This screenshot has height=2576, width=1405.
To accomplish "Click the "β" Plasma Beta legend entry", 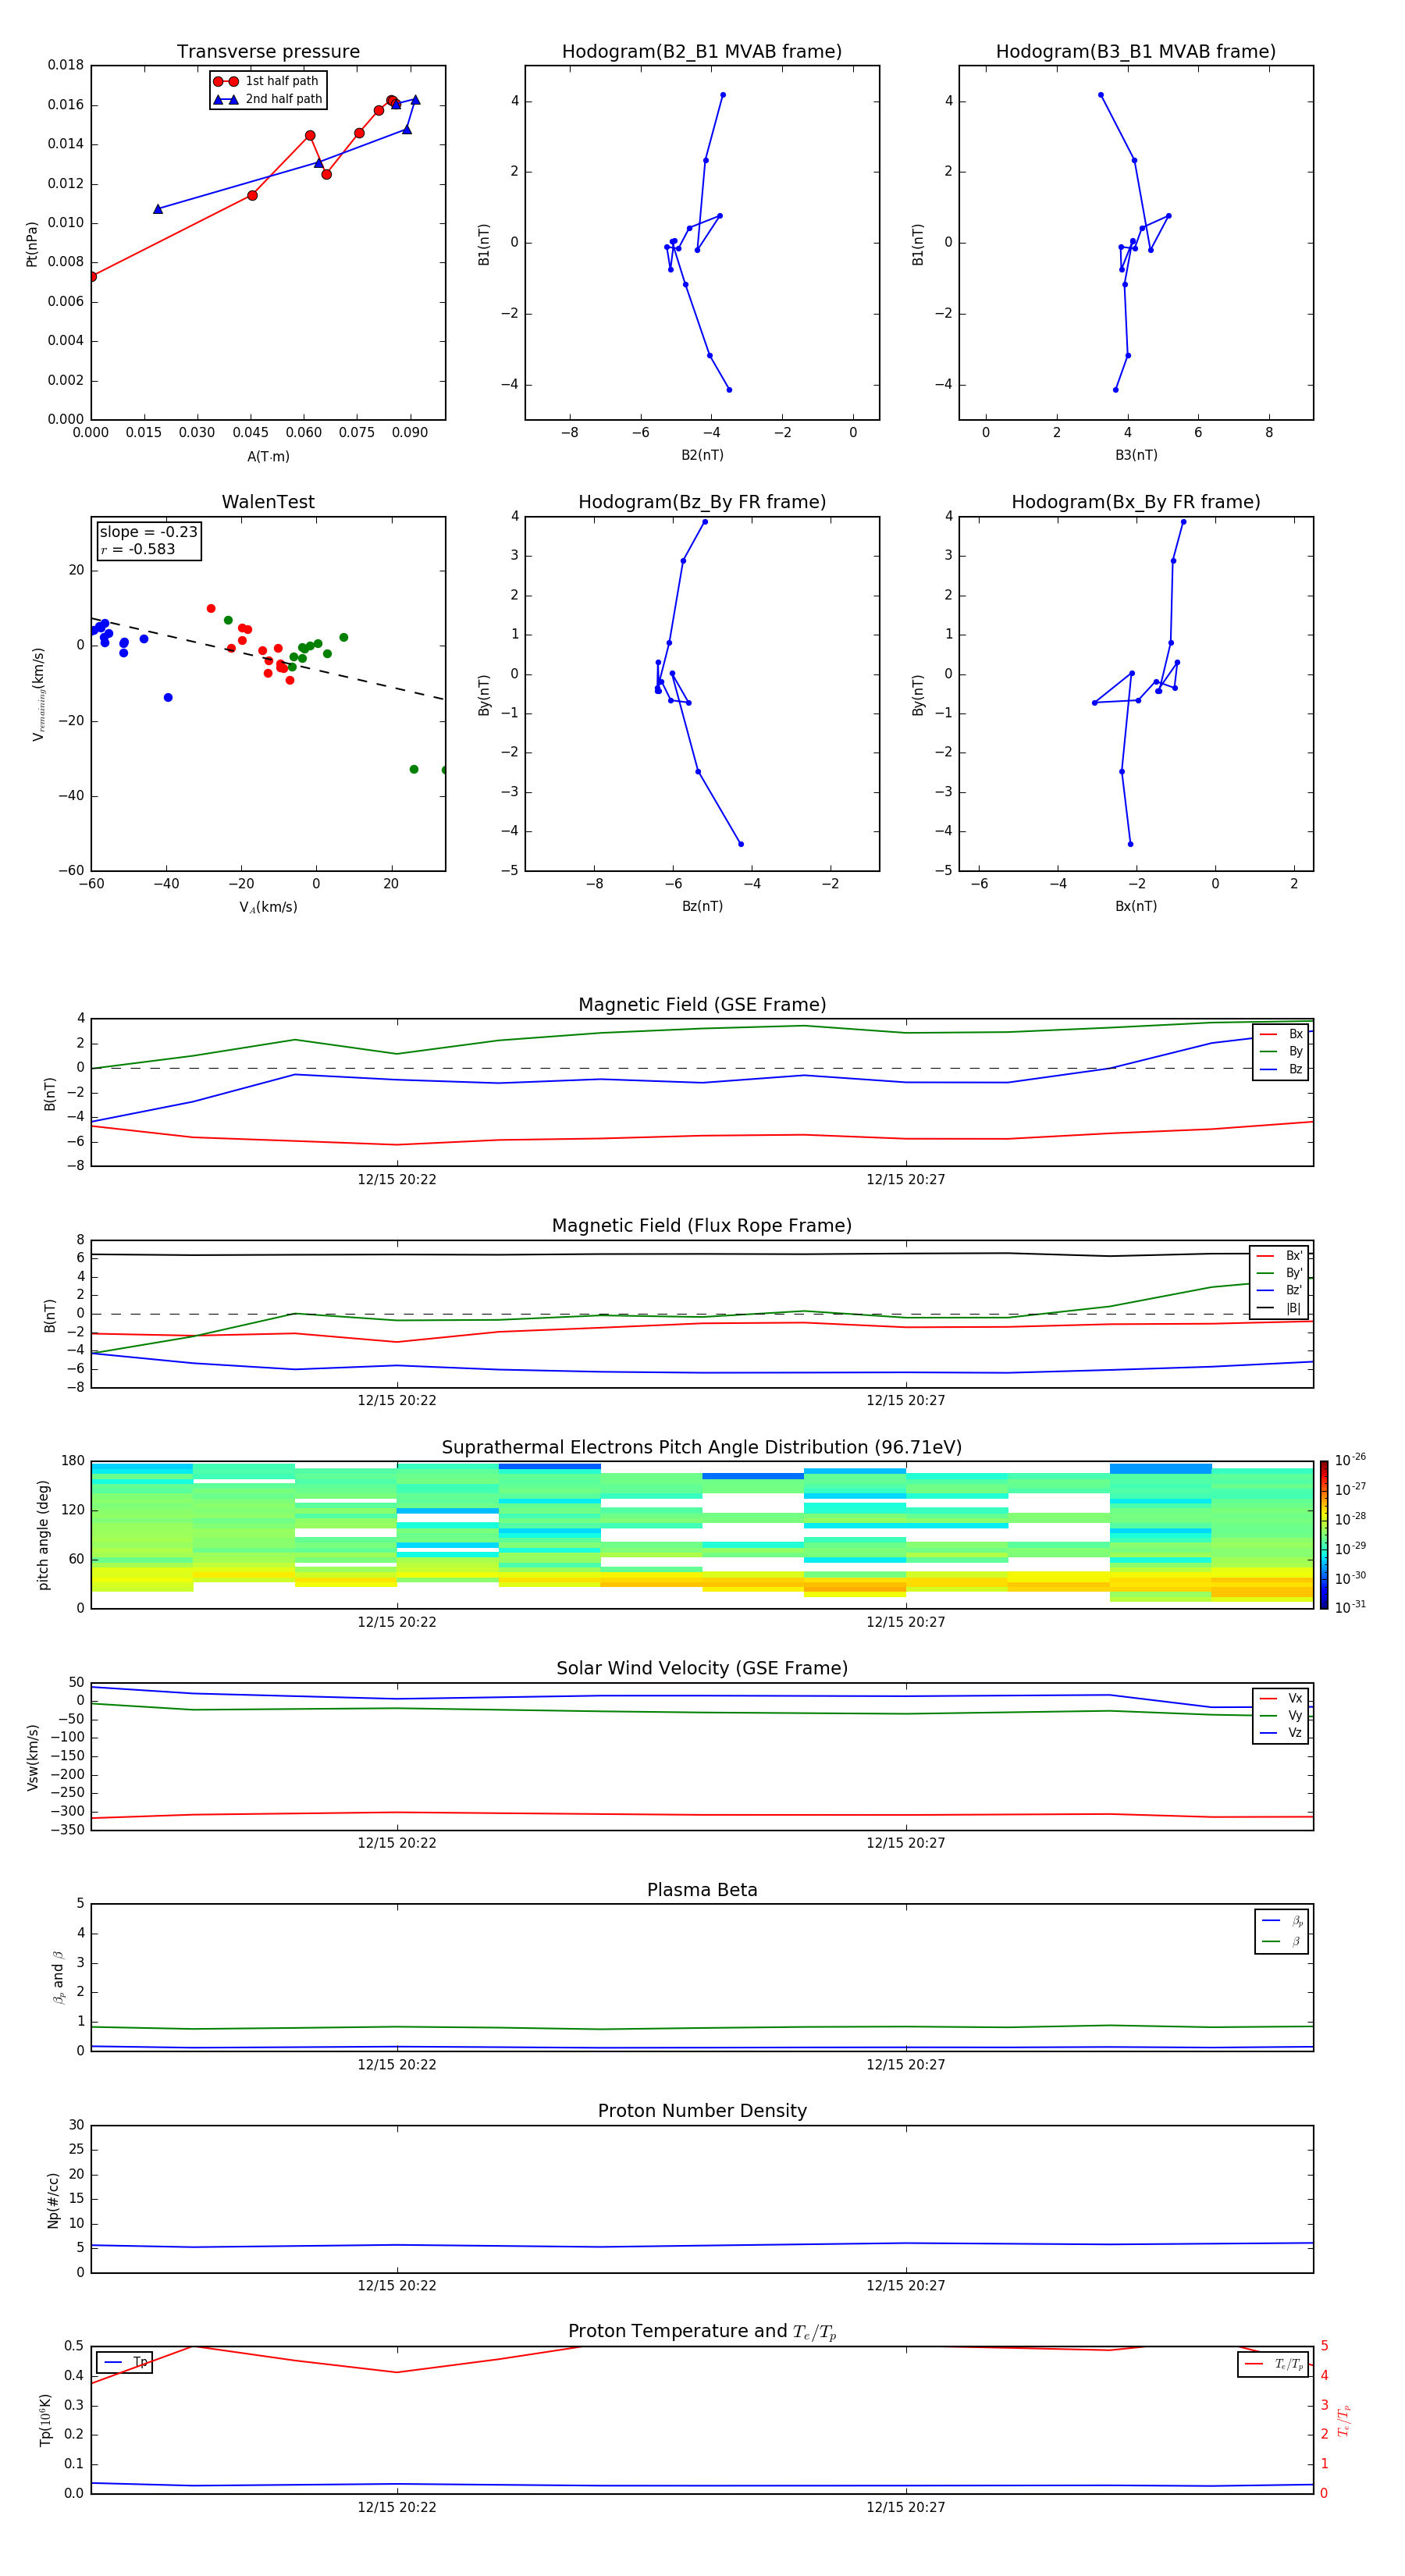I will 1282,1941.
